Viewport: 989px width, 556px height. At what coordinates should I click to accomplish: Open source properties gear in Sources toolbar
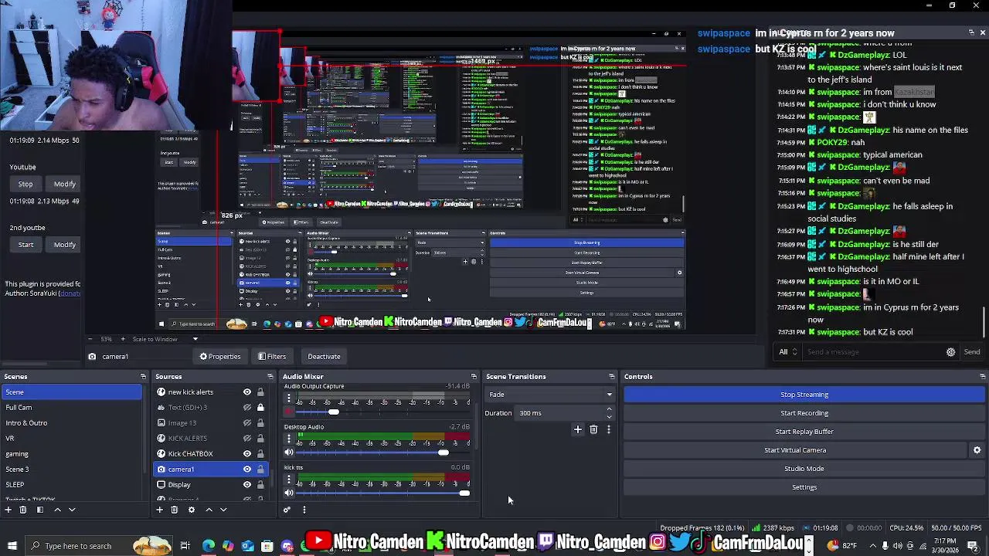click(192, 510)
